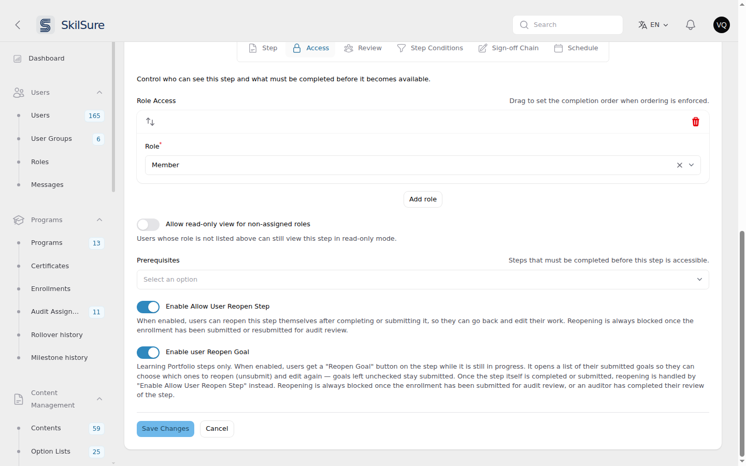Open the Prerequisites select dropdown

tap(423, 280)
